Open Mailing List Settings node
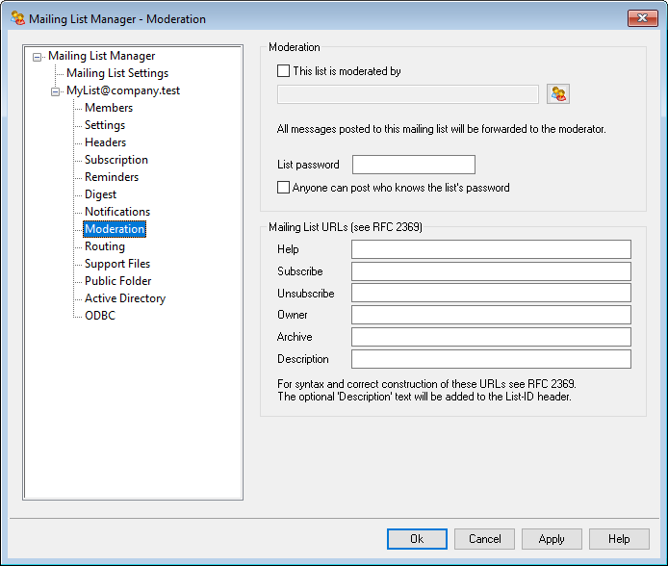The image size is (668, 566). 117,73
